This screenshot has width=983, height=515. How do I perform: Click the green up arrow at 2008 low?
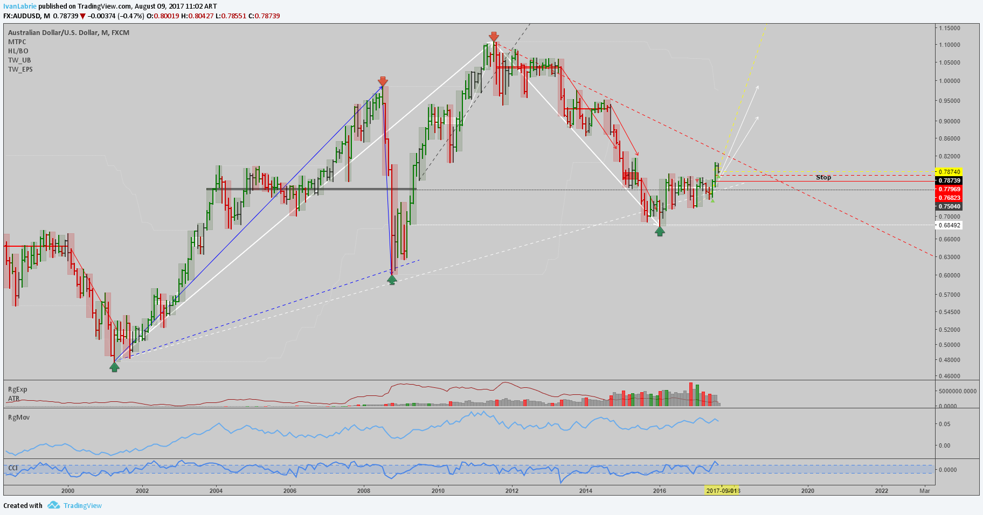point(392,279)
